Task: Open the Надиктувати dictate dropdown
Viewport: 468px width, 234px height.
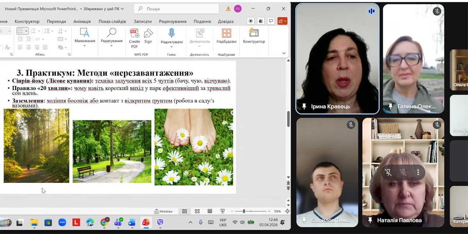Action: pos(172,46)
